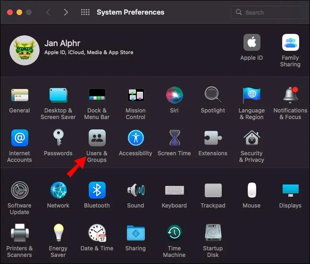Open Dock & Menu Bar settings
This screenshot has width=310, height=264.
tap(97, 96)
